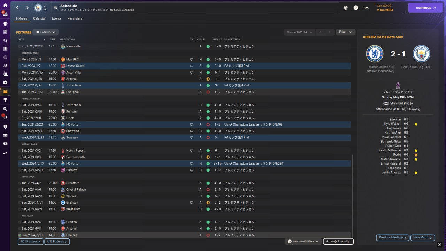Tick the circle beside the Fulham fixture
The image size is (446, 251).
pyautogui.click(x=20, y=112)
